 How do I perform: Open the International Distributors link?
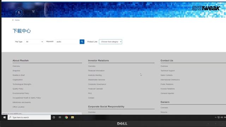click(170, 80)
